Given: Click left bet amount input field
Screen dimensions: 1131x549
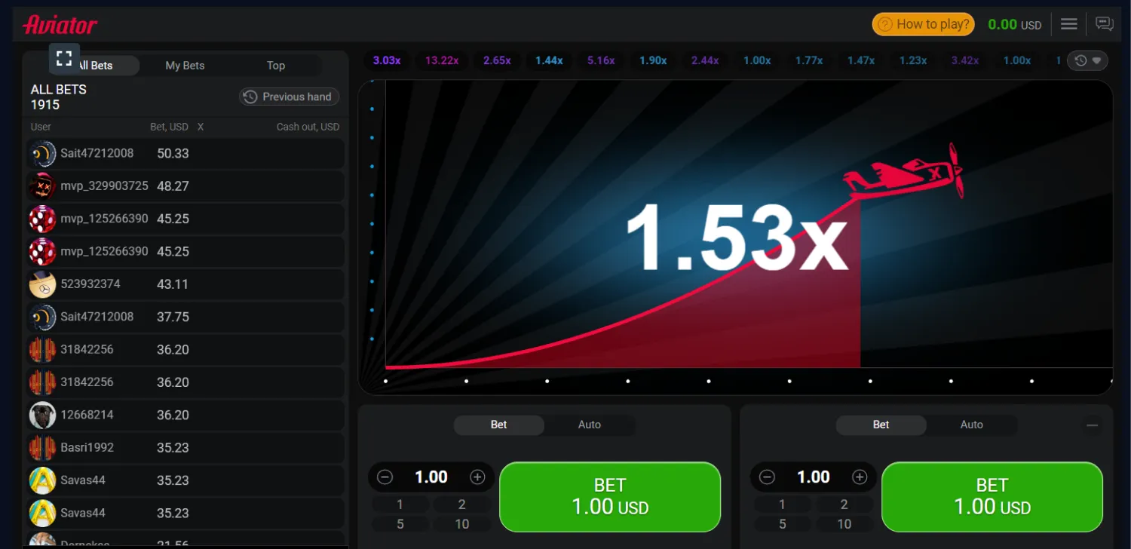Looking at the screenshot, I should 431,477.
